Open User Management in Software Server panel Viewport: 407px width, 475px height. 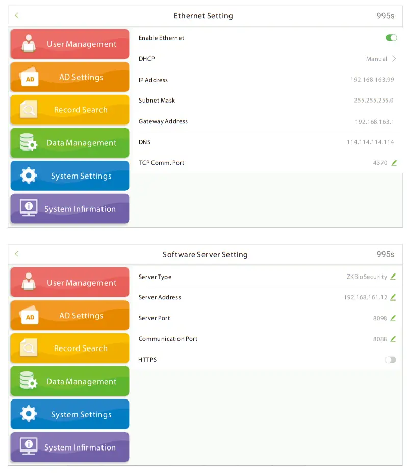point(70,282)
